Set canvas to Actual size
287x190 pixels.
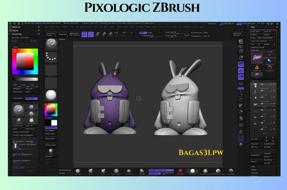241,52
